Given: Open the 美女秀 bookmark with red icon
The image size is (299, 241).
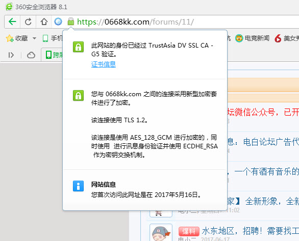Looking at the screenshot, I should (287, 38).
